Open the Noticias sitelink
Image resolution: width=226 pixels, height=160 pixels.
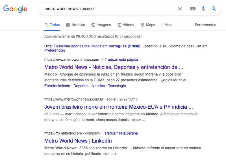pos(98,86)
